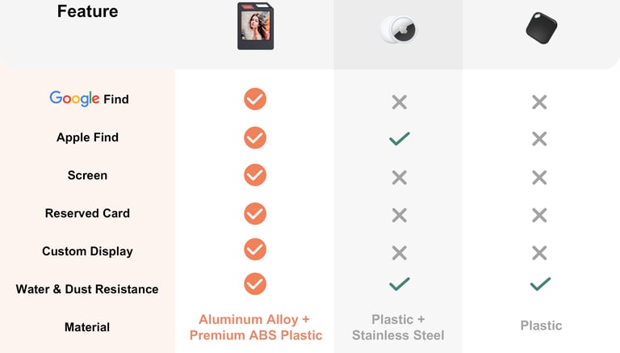Click the white AirTag product image

[x=399, y=30]
